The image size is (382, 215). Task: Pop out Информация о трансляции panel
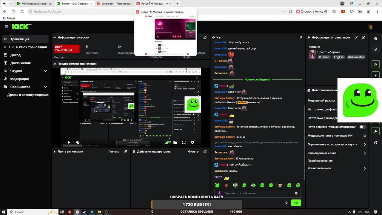pos(363,38)
